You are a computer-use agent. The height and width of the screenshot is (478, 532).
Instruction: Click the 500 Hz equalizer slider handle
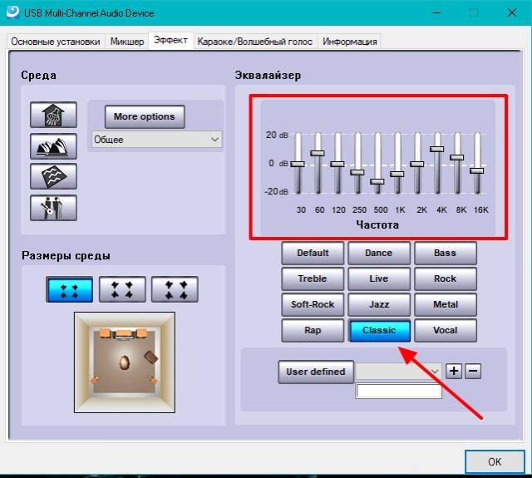[x=377, y=181]
